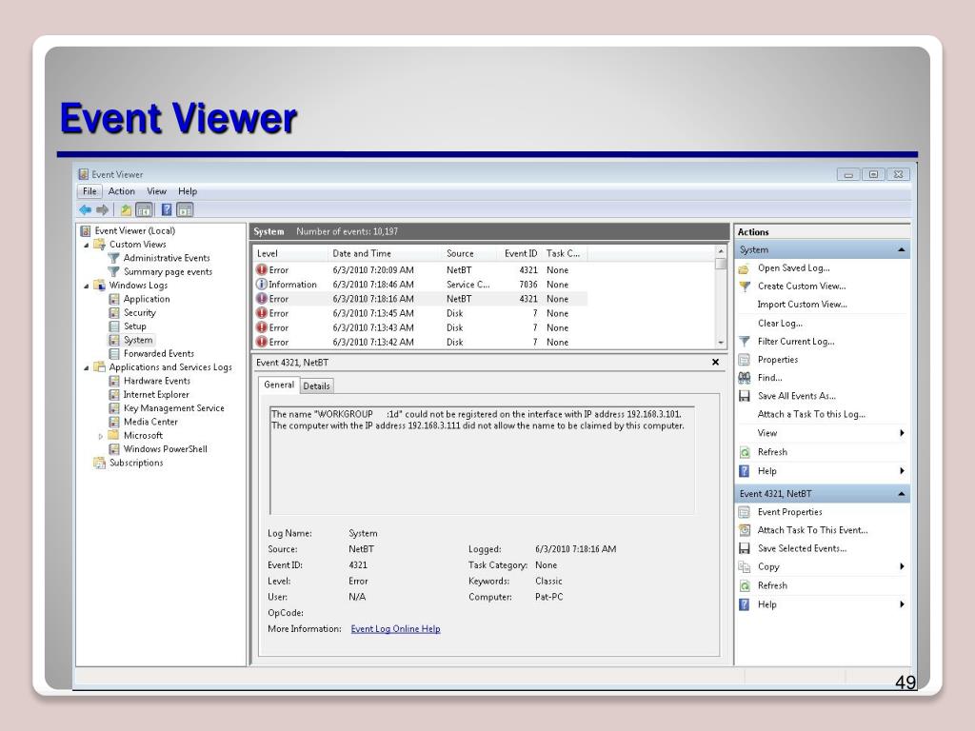Viewport: 975px width, 731px height.
Task: Sort events by the Level column header
Action: coord(290,253)
